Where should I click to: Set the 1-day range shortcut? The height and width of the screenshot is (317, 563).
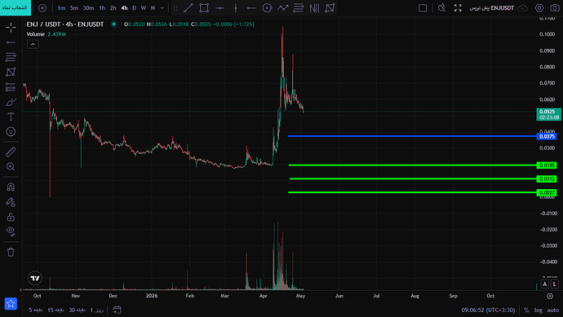(97, 310)
